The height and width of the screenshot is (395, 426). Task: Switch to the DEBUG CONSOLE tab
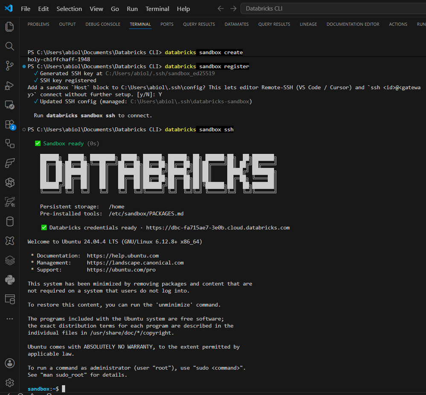[x=103, y=24]
